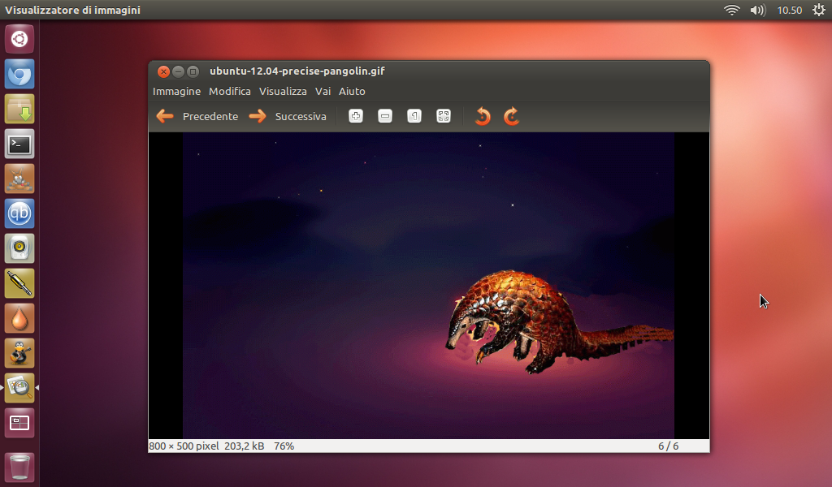Rotate image counterclockwise

point(483,116)
